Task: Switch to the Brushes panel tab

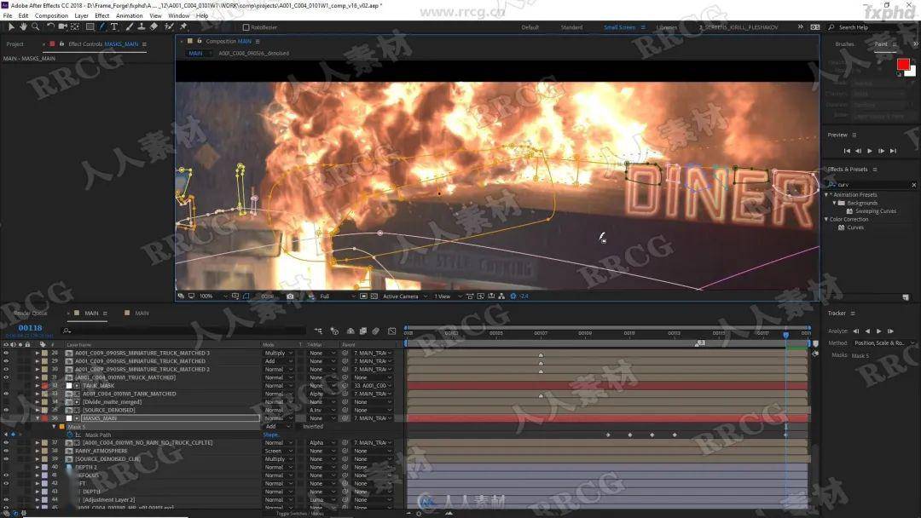Action: (x=844, y=44)
